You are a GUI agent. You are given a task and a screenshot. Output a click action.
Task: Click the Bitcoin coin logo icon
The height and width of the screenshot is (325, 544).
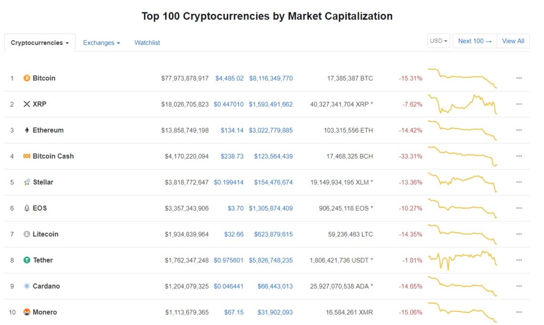pos(27,78)
